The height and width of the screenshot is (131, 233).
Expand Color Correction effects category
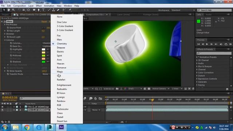[x=197, y=73]
